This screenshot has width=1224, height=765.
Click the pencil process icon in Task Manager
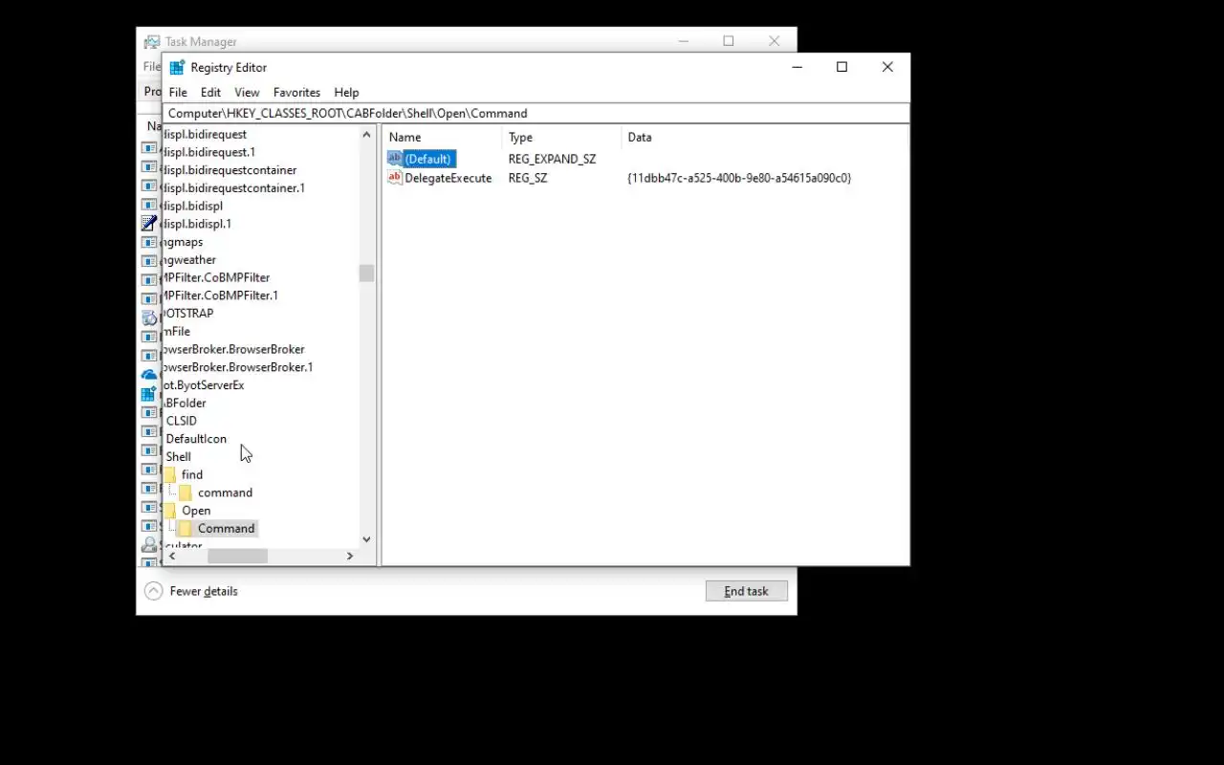pos(149,223)
